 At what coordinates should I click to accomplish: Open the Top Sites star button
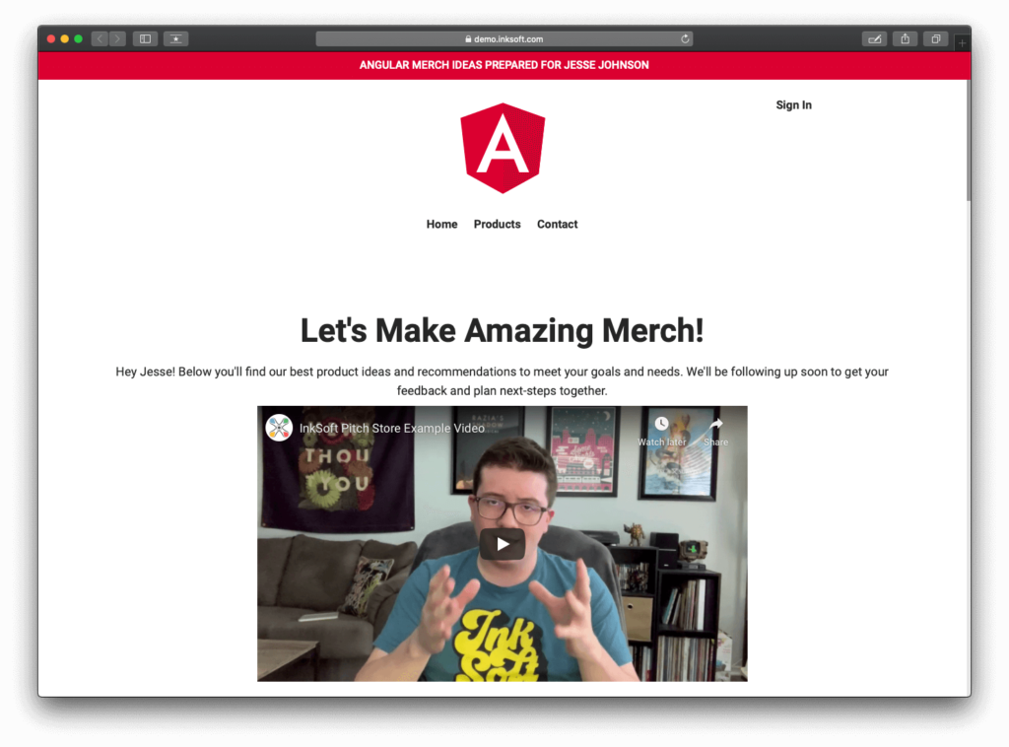(x=175, y=38)
